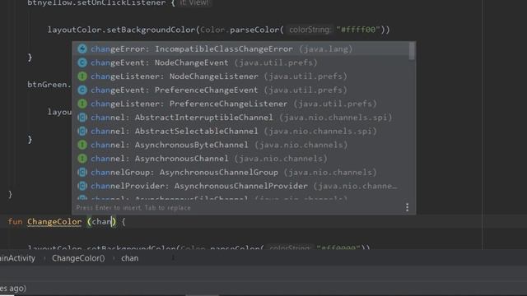Select channelGroup: AsynchronousChannelGroup suggestion

240,173
